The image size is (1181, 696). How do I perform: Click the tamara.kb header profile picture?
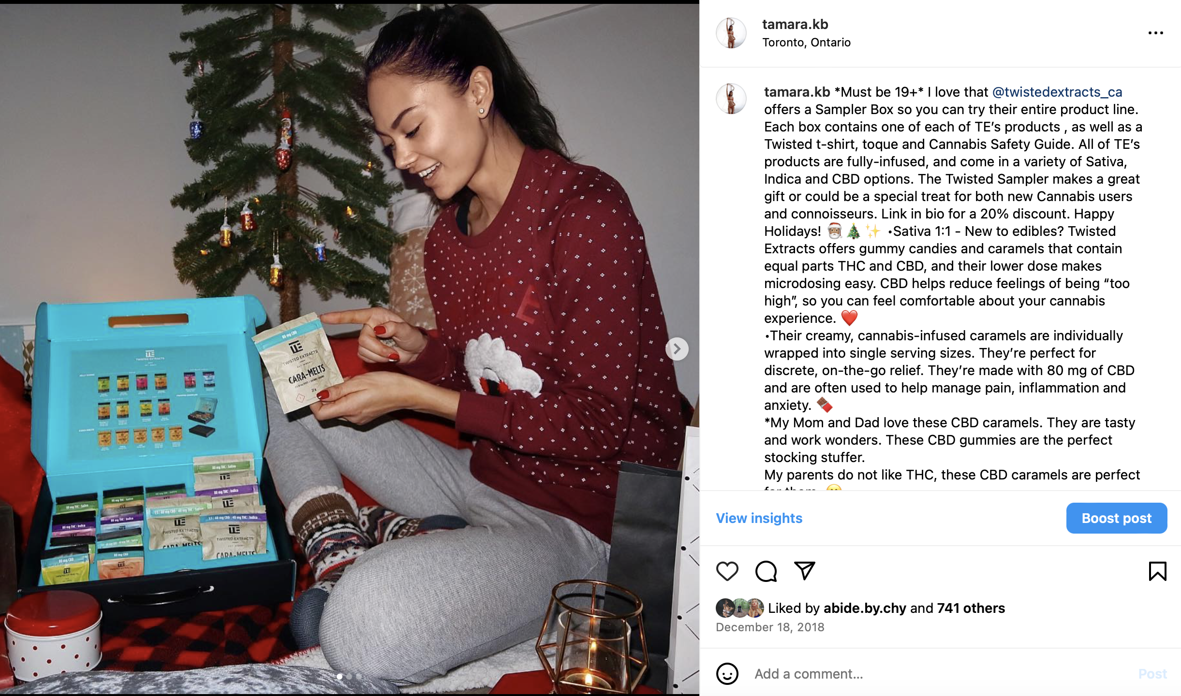(x=731, y=33)
